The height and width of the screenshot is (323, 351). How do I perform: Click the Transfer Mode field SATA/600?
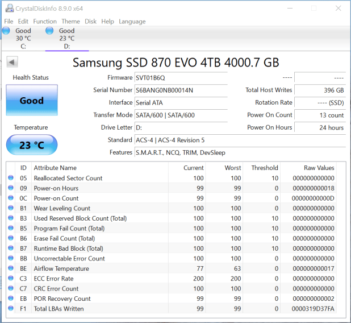click(181, 115)
